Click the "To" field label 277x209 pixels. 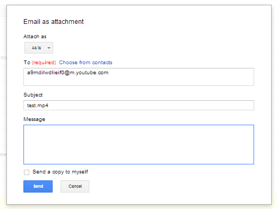tap(27, 63)
